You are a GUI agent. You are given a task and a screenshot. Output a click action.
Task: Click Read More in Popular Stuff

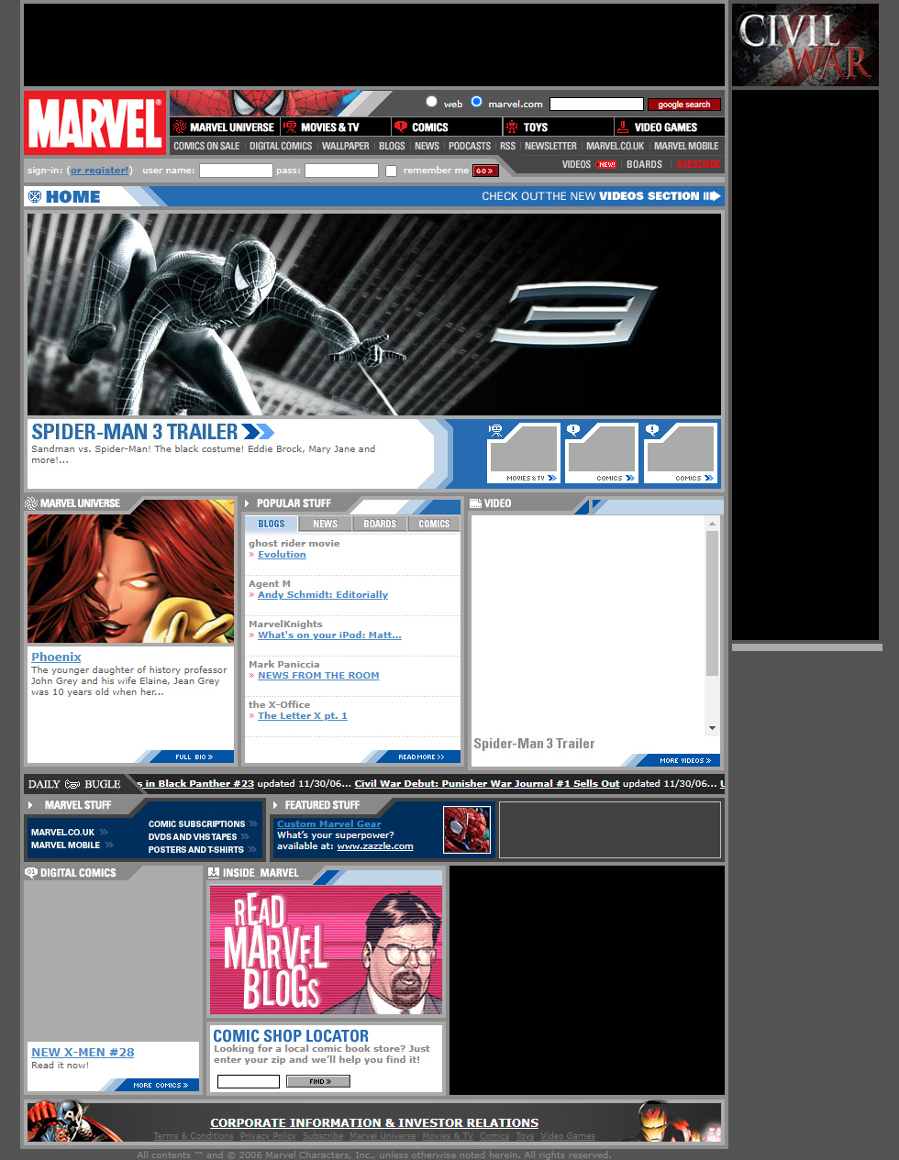pyautogui.click(x=421, y=757)
